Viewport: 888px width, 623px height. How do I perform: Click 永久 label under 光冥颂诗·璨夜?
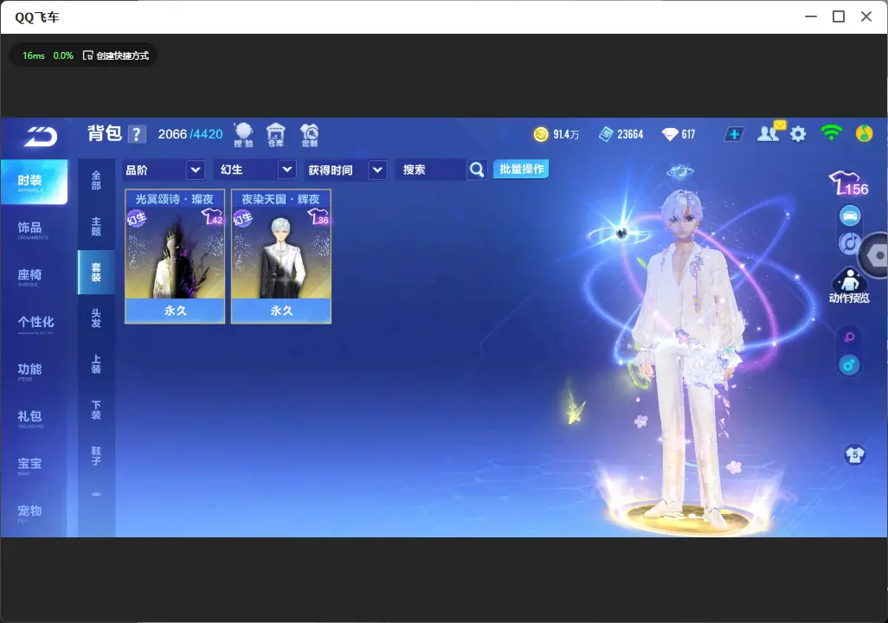pyautogui.click(x=175, y=311)
